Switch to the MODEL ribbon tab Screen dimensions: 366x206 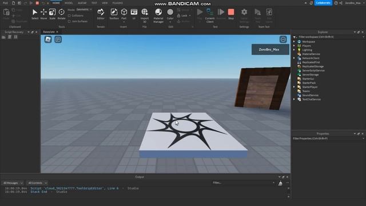coord(69,3)
